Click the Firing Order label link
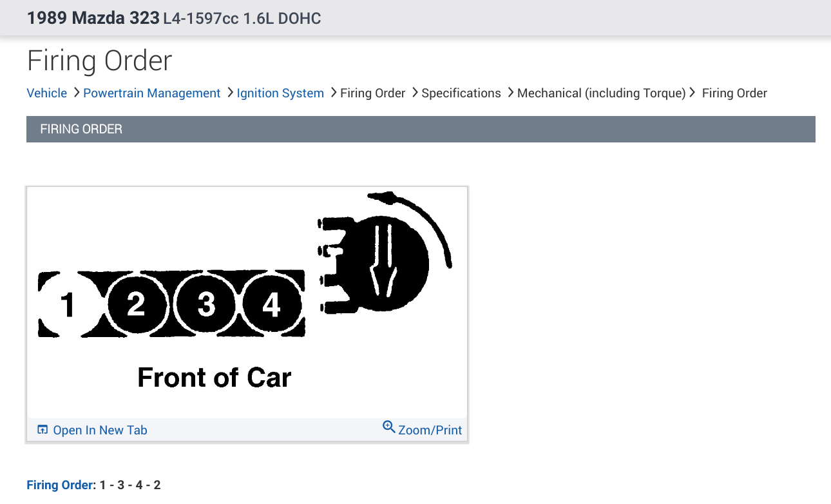This screenshot has width=831, height=504. pos(59,485)
